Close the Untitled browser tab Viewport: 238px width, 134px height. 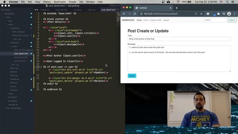[170, 8]
